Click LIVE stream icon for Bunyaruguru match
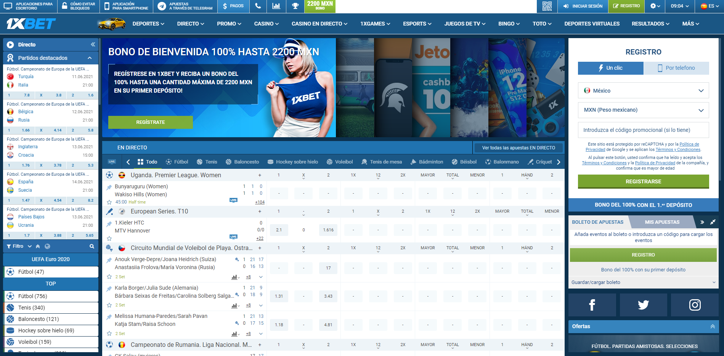The image size is (724, 356). coord(234,200)
